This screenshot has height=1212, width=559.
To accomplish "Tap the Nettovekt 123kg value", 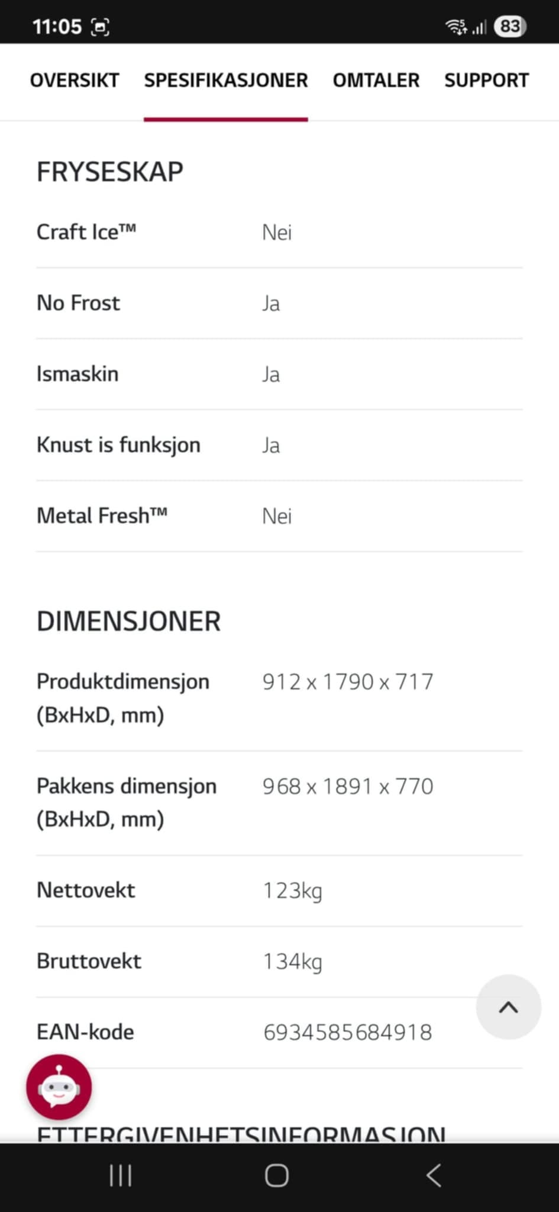I will [293, 890].
